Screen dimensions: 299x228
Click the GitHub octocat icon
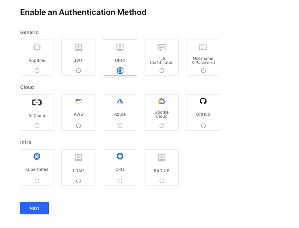tap(203, 101)
